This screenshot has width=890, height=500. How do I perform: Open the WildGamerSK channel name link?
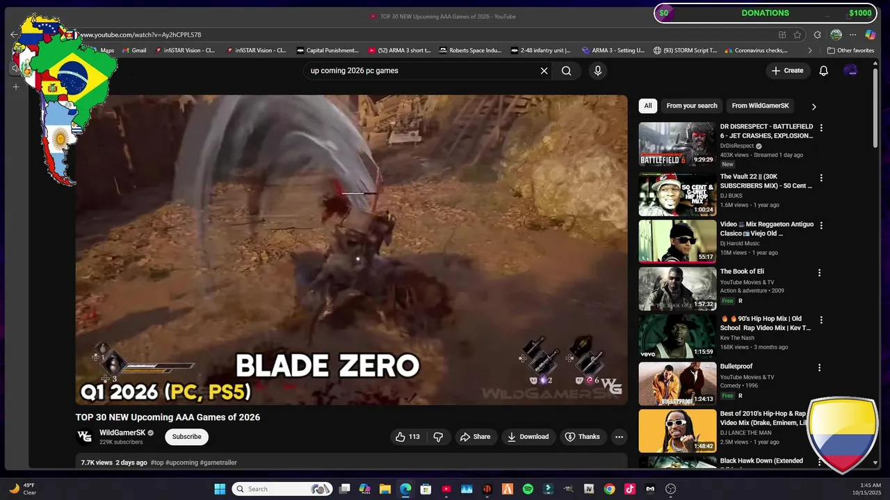coord(122,433)
